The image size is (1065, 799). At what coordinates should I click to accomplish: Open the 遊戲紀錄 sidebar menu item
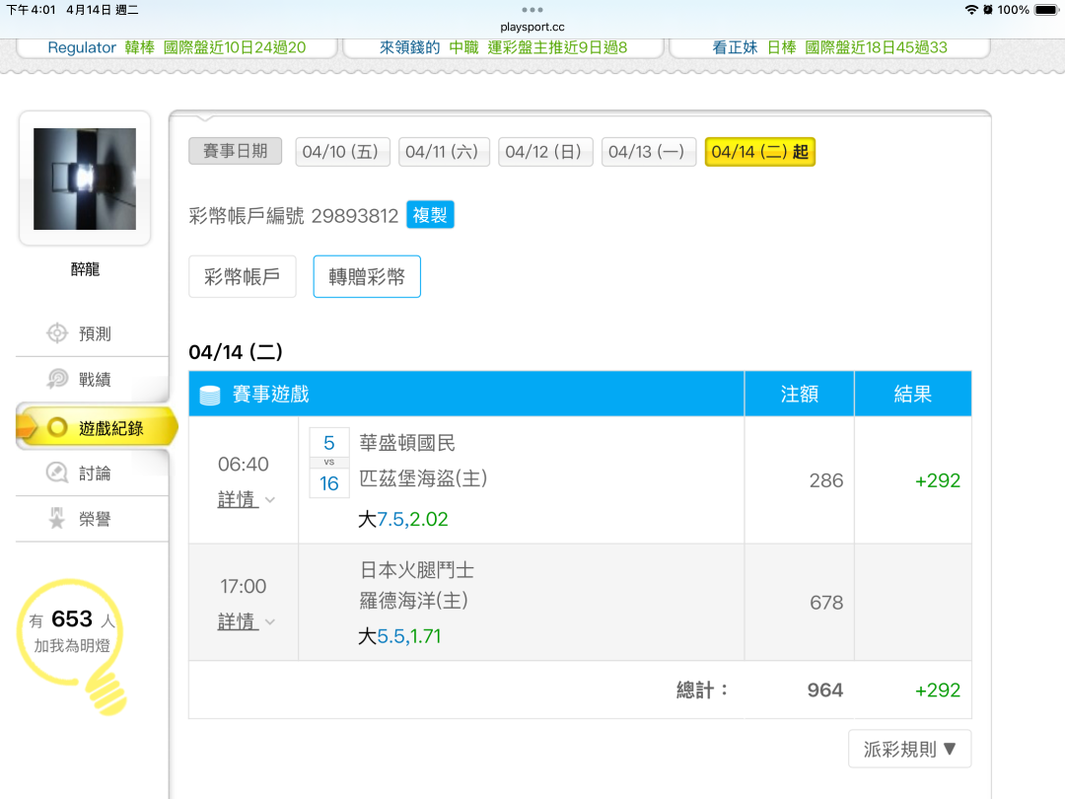point(97,428)
